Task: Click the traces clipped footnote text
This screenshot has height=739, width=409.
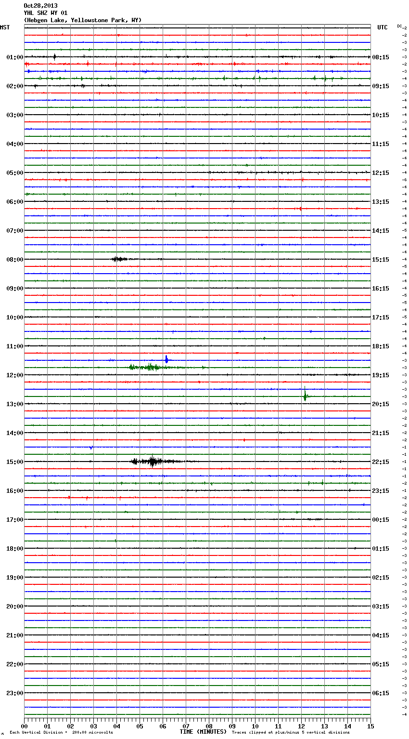Action: pyautogui.click(x=291, y=732)
